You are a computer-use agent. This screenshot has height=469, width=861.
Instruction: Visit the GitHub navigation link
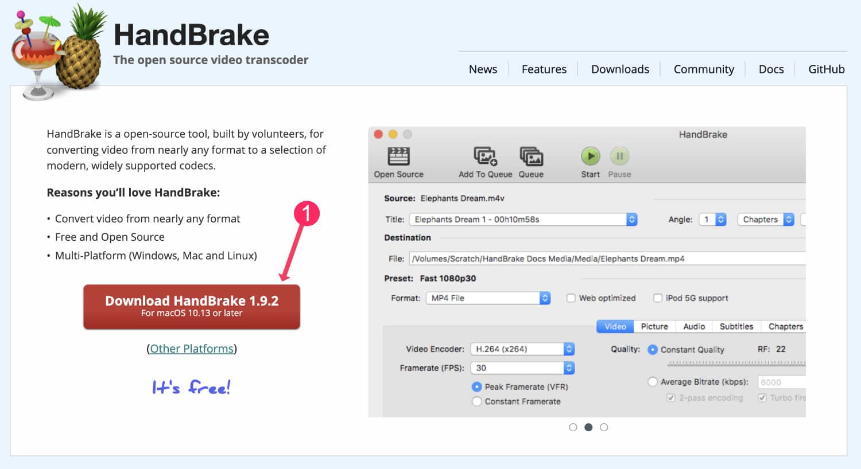click(826, 69)
